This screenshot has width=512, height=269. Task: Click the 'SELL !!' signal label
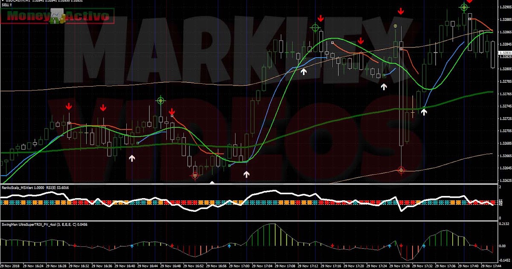point(7,5)
